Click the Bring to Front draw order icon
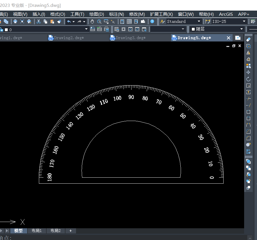 248,161
